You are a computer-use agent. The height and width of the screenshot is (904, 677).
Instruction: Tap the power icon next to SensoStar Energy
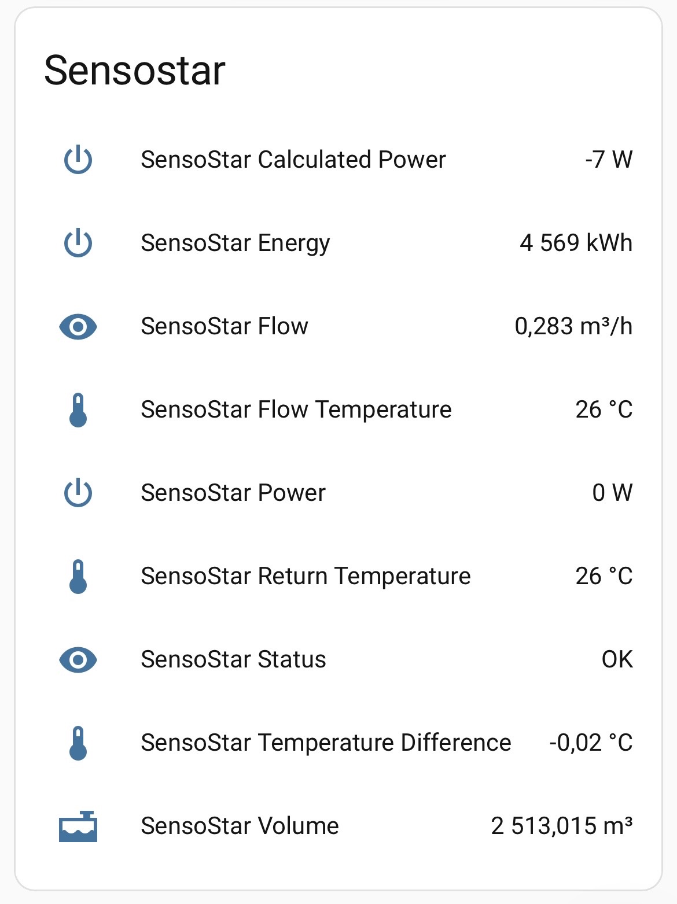click(x=78, y=243)
